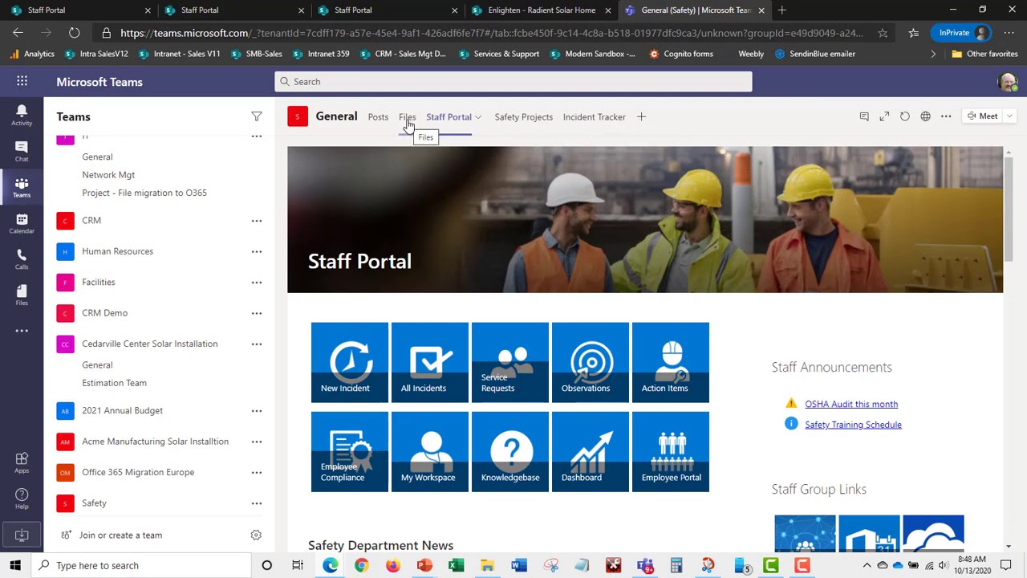1027x578 pixels.
Task: Click the Windows Start button
Action: 15,565
